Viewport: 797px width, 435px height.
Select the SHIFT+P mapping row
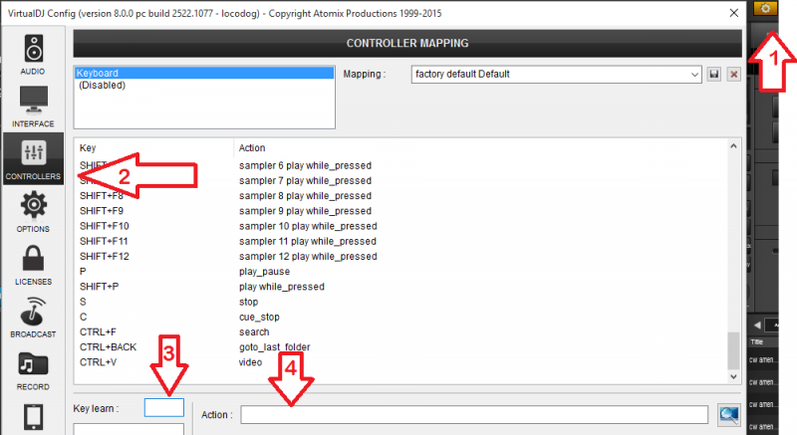(401, 287)
